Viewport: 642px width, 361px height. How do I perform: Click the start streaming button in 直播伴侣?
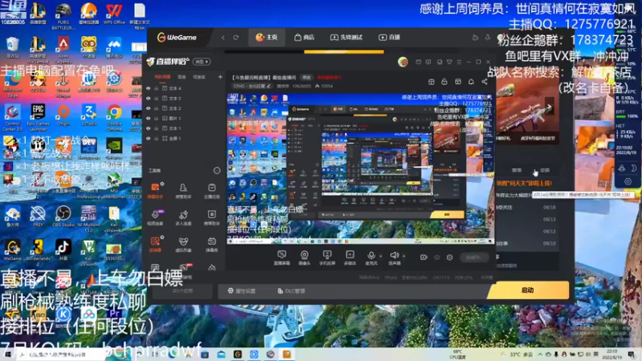click(473, 258)
